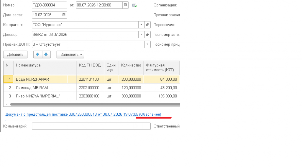Focus Дата ввоза field 10.07.2026
Image resolution: width=302 pixels, height=168 pixels.
tap(46, 15)
